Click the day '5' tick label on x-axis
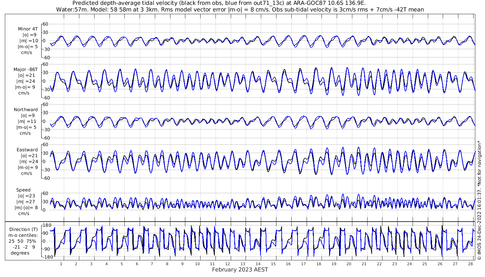The image size is (485, 277). point(122,264)
